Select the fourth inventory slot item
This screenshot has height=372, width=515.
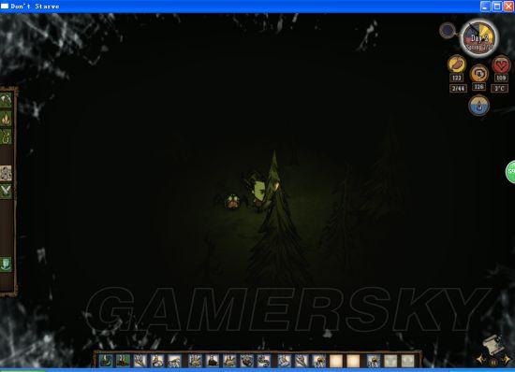click(157, 361)
